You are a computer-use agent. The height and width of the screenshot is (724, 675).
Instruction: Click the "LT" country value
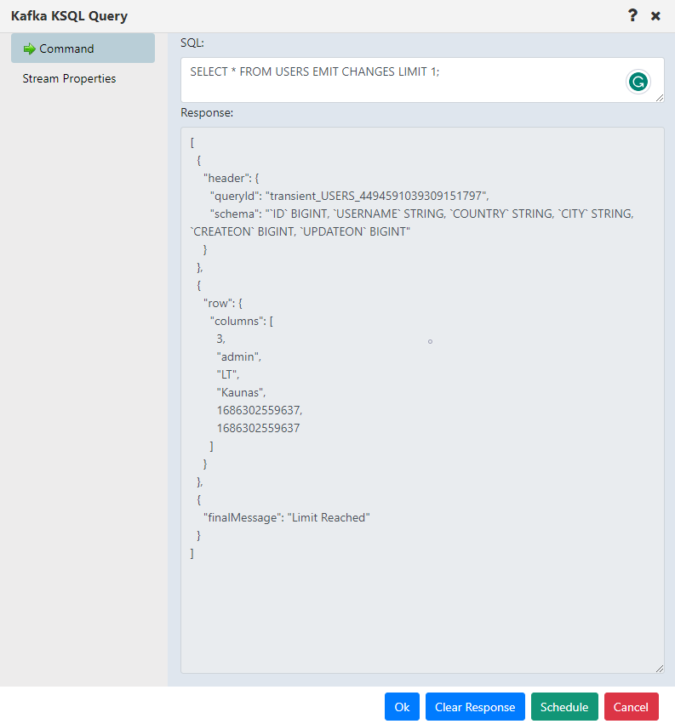(x=228, y=375)
